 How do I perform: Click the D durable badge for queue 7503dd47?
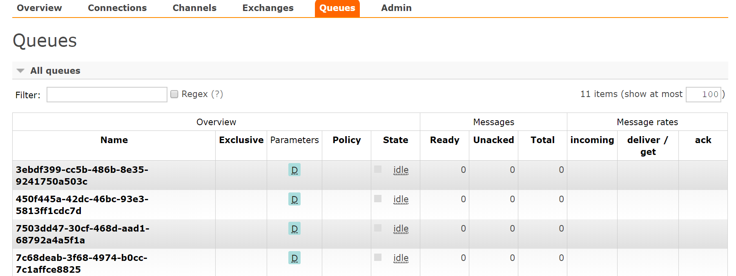[294, 228]
